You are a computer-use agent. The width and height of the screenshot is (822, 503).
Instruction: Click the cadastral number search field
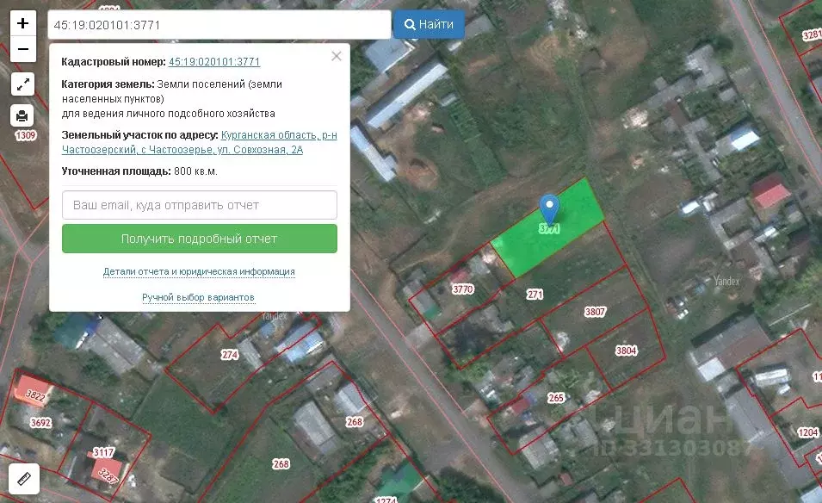click(x=219, y=25)
